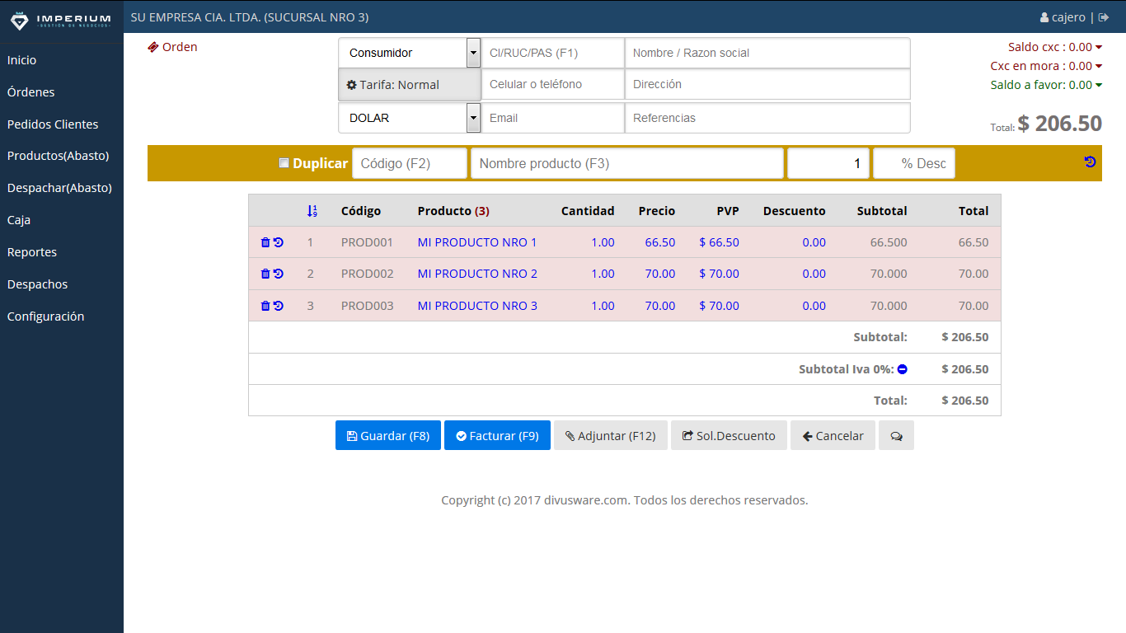Image resolution: width=1126 pixels, height=633 pixels.
Task: Open the DOLAR currency dropdown
Action: tap(410, 118)
